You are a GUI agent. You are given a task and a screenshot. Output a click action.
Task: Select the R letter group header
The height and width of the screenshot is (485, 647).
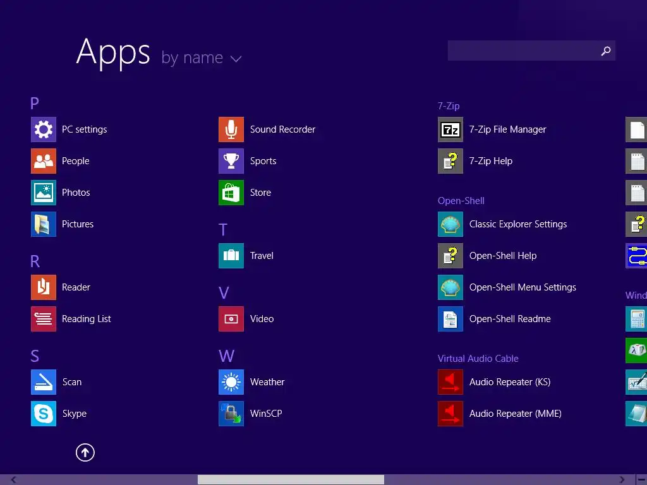tap(35, 261)
